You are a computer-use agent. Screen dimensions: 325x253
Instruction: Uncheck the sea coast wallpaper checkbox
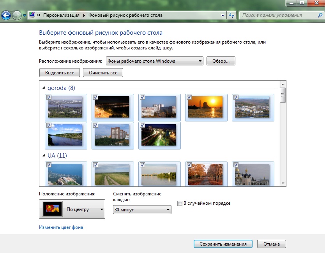(x=49, y=165)
